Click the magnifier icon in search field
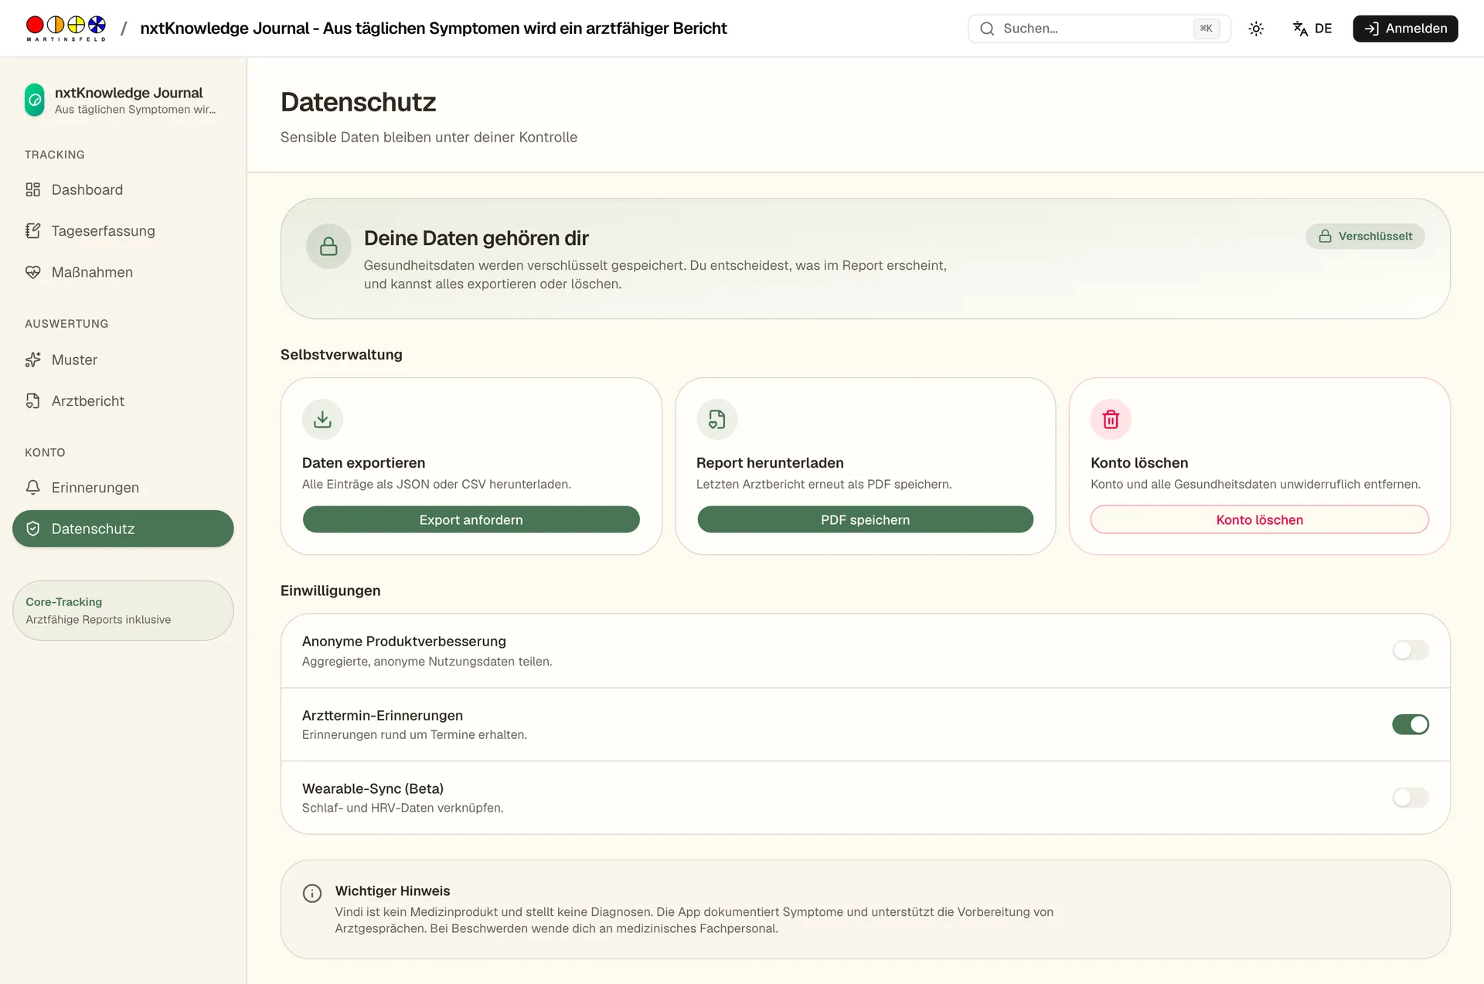The height and width of the screenshot is (984, 1484). click(x=987, y=29)
